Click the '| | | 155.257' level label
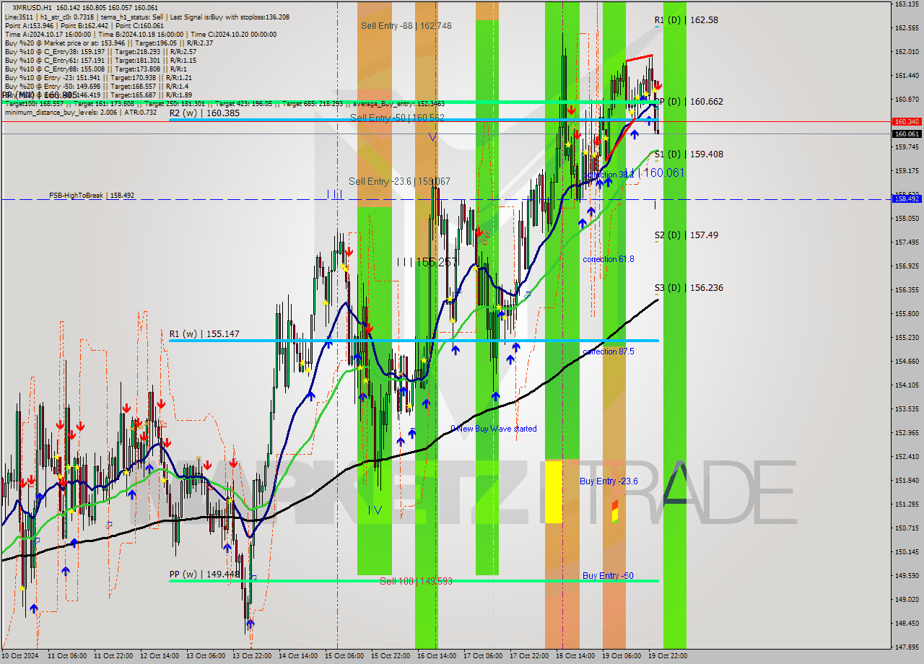 pyautogui.click(x=427, y=262)
